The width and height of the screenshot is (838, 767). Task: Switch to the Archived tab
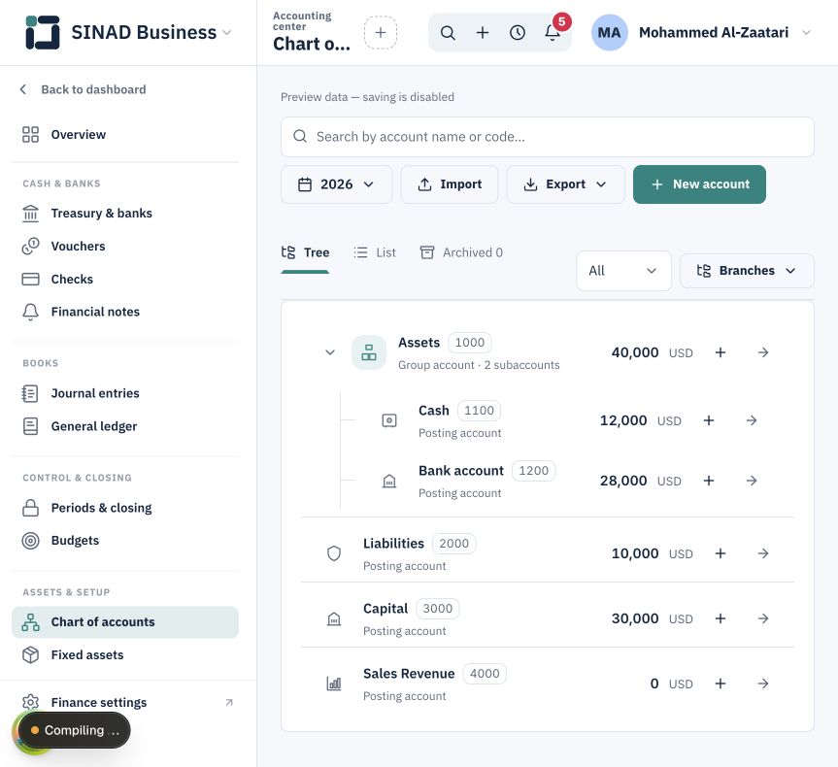[x=462, y=252]
